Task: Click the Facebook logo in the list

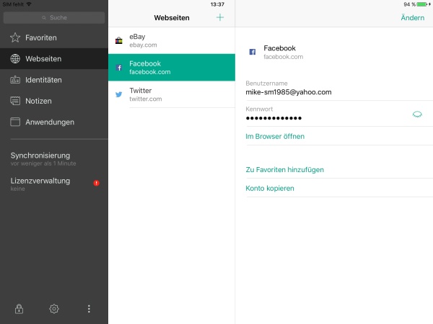Action: pos(119,68)
